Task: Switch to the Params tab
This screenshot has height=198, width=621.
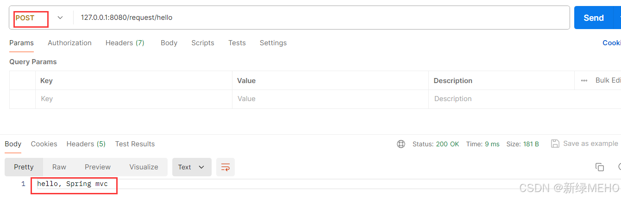Action: (x=21, y=42)
